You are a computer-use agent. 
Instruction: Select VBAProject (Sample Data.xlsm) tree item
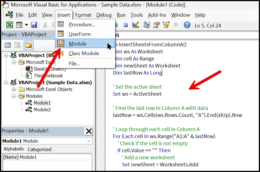tap(55, 82)
